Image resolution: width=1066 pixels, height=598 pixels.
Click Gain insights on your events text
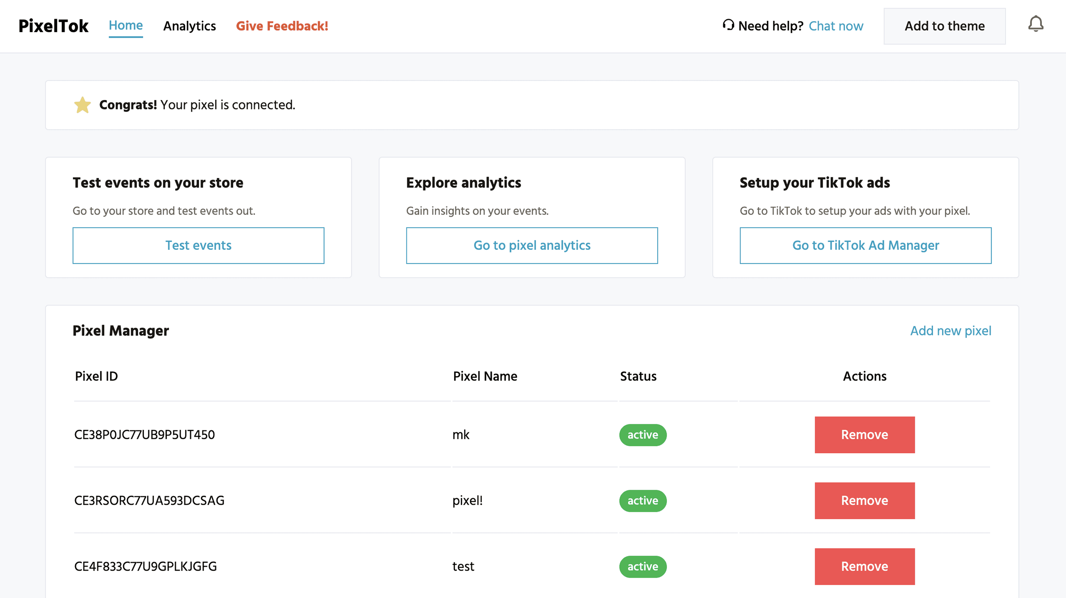[477, 211]
